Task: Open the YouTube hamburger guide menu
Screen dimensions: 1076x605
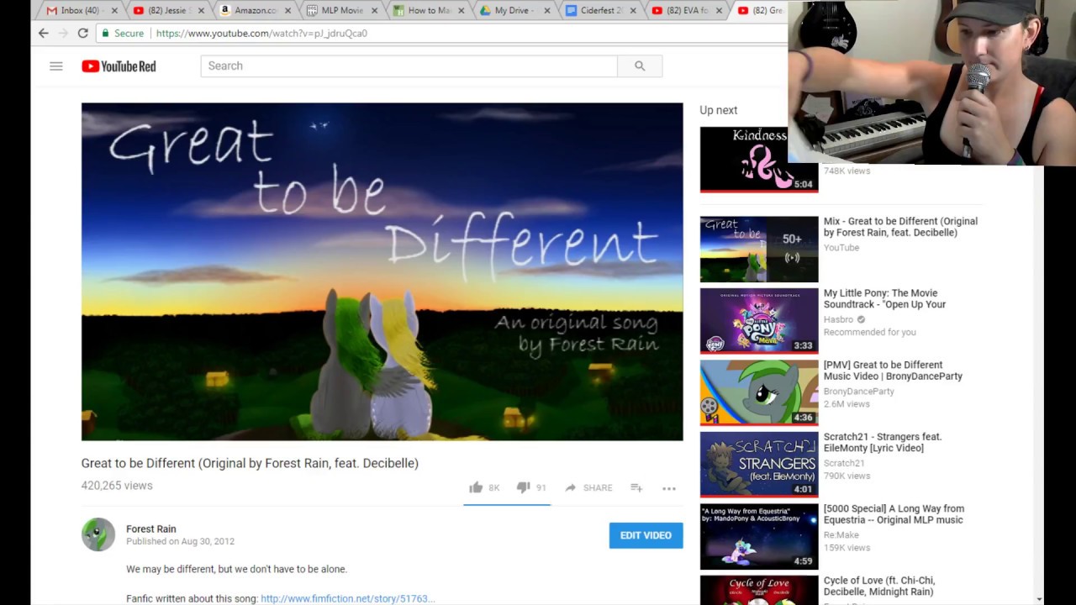Action: (56, 66)
